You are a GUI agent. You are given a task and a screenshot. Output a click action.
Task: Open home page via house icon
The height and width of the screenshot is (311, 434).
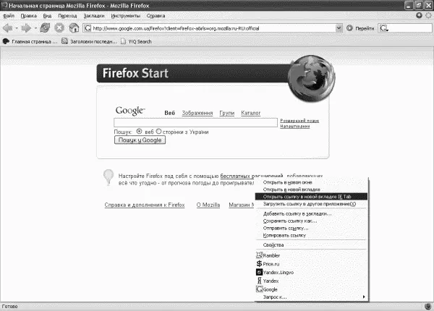[x=74, y=27]
